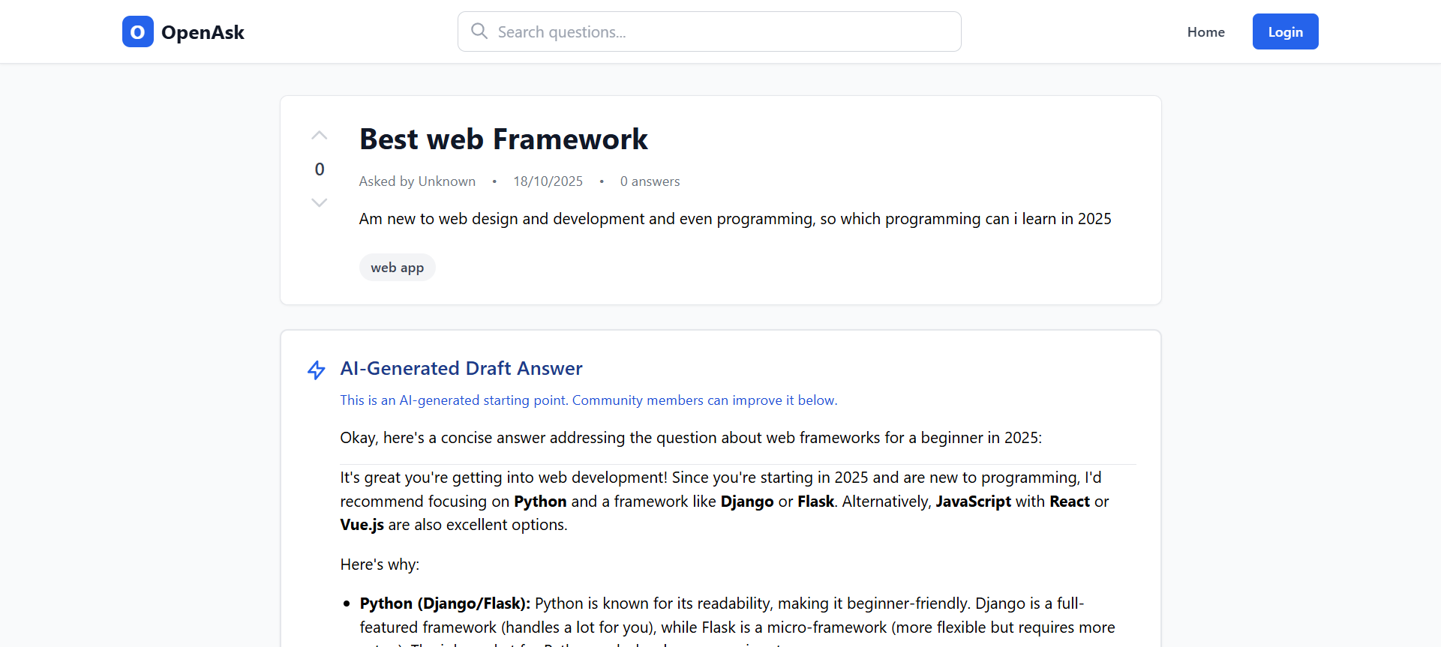This screenshot has width=1441, height=647.
Task: Click the AI-generated starting point notice
Action: tap(588, 400)
